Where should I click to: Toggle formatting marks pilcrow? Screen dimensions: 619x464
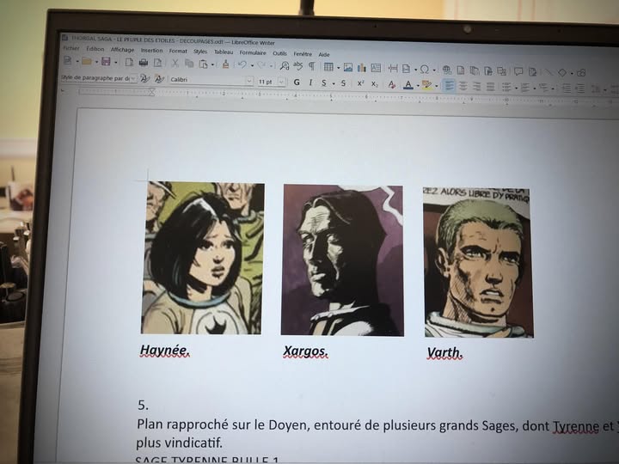[311, 66]
